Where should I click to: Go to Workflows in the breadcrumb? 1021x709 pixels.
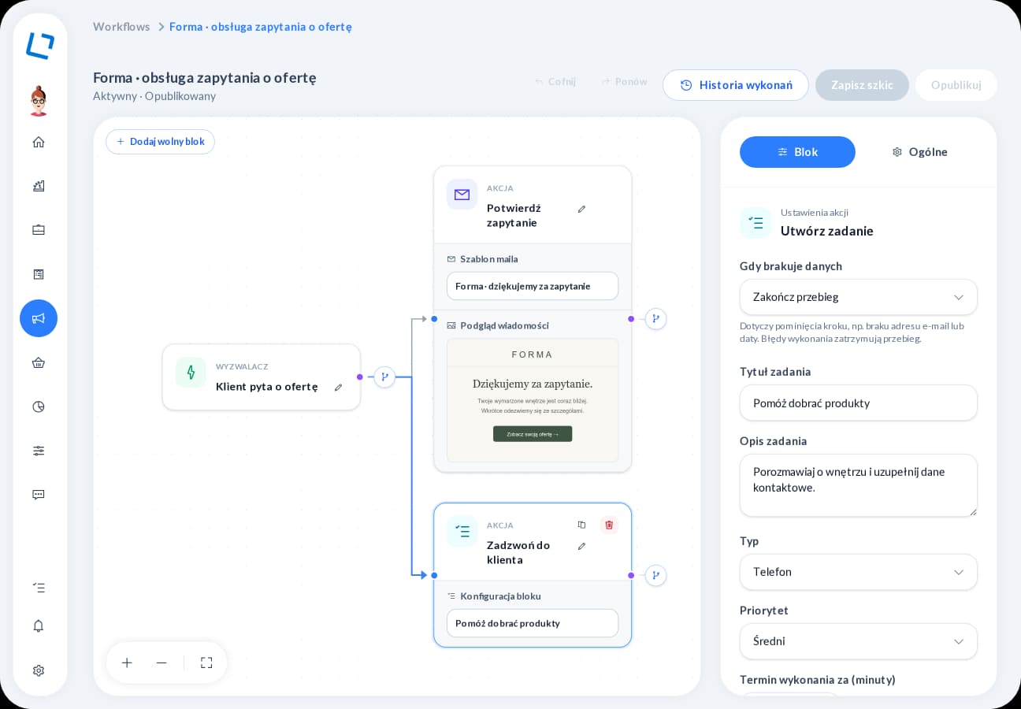click(121, 27)
